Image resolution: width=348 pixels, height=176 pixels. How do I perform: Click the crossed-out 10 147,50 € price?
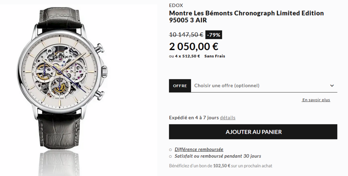pyautogui.click(x=186, y=35)
